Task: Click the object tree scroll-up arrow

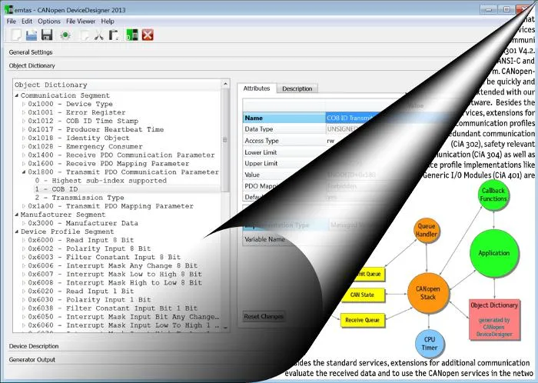Action: [x=225, y=84]
